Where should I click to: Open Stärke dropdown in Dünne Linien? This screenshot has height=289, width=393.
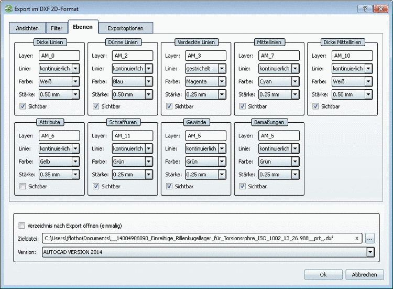(133, 94)
